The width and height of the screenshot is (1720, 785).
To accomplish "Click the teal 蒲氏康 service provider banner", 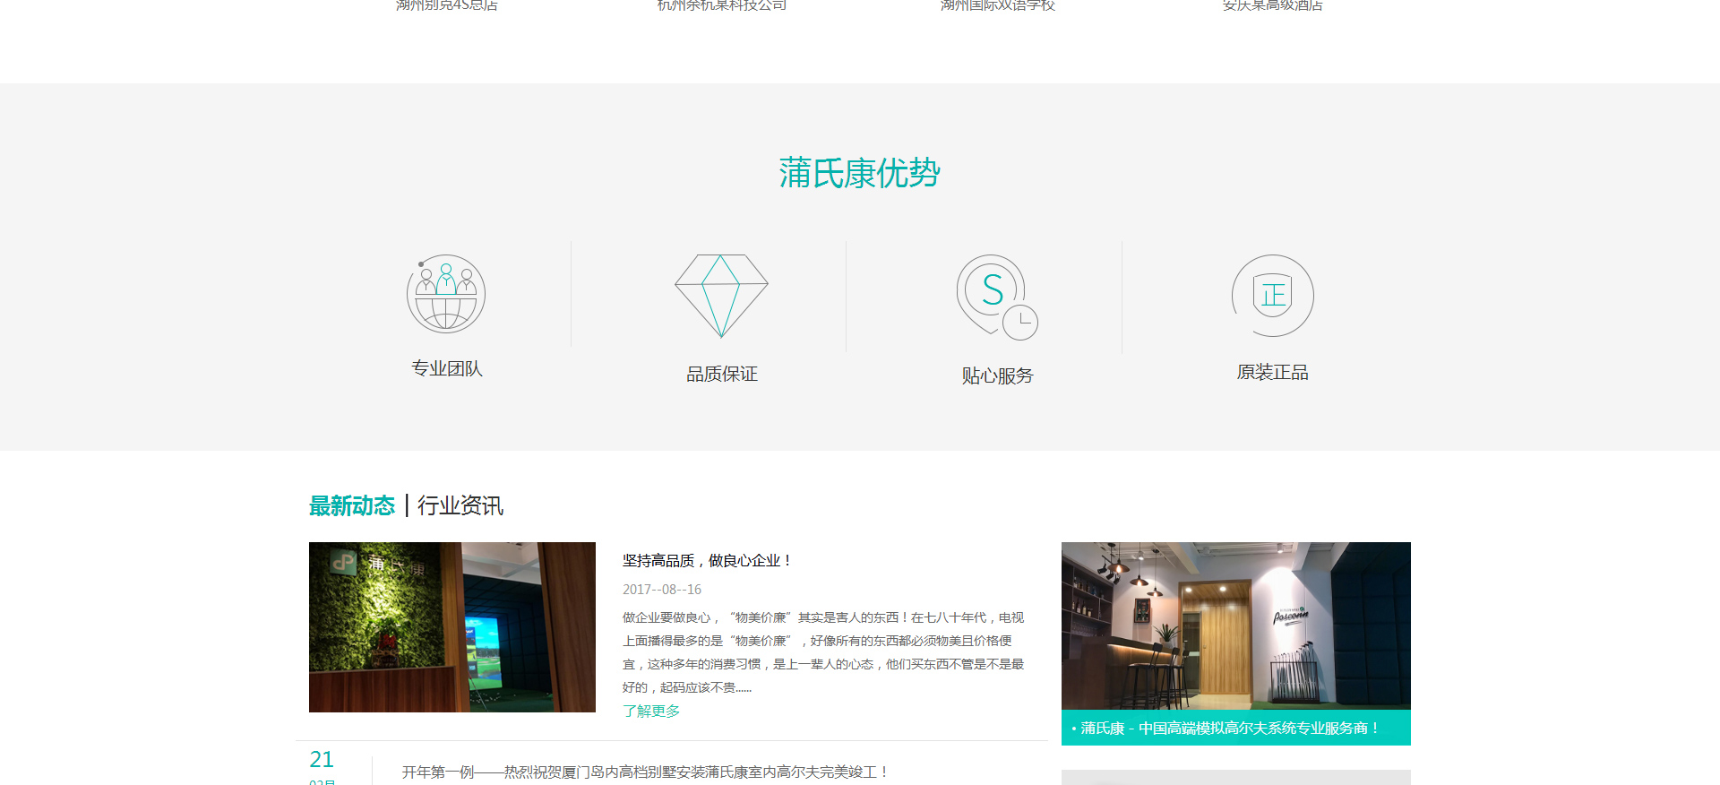I will (1235, 728).
